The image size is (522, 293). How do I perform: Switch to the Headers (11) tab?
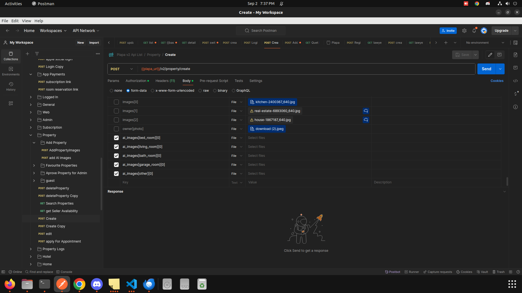pyautogui.click(x=165, y=81)
